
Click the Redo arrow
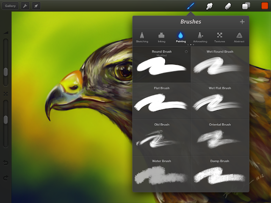pos(6,178)
